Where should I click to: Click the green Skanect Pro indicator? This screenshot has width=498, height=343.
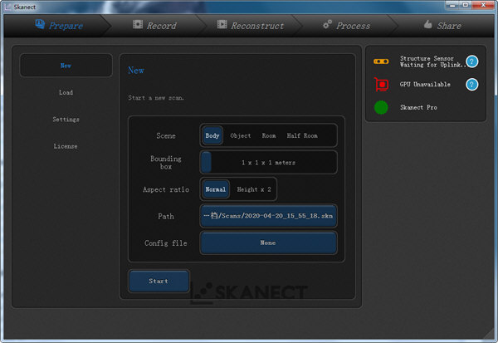coord(381,107)
